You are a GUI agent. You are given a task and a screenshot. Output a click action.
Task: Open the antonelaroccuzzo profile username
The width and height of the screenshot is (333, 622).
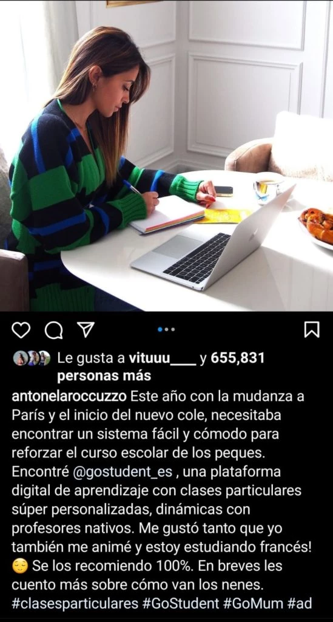tap(69, 396)
